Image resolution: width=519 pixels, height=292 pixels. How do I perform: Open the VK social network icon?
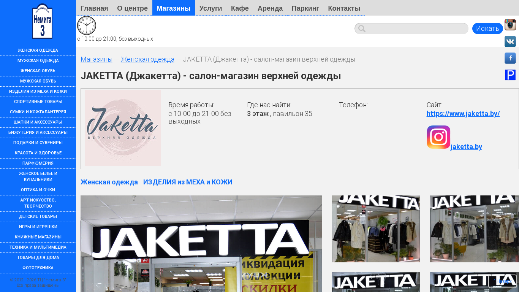click(510, 41)
